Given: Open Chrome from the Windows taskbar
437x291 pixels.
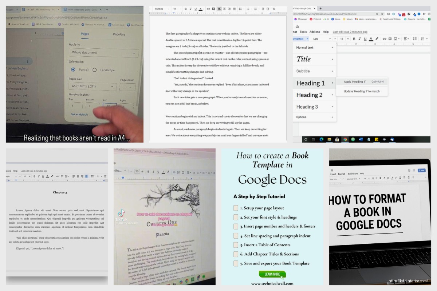Looking at the screenshot, I should click(345, 139).
